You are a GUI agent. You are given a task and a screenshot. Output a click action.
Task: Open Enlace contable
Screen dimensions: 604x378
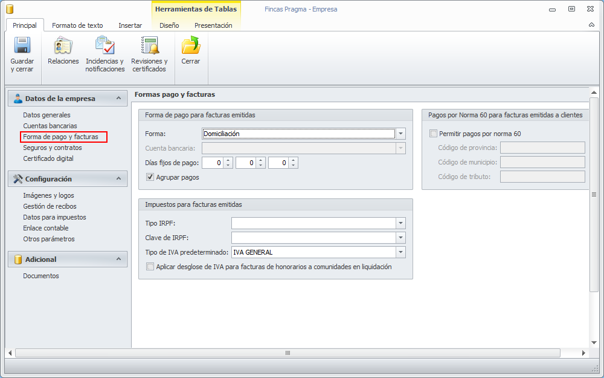(x=46, y=228)
